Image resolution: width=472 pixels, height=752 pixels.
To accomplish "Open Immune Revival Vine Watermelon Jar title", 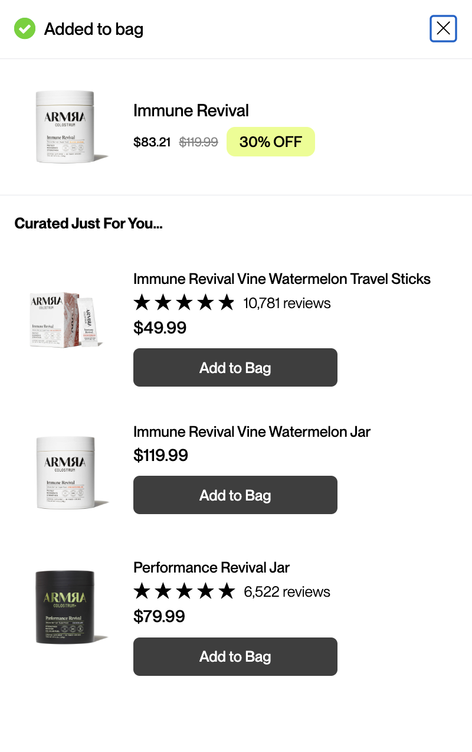I will 252,431.
